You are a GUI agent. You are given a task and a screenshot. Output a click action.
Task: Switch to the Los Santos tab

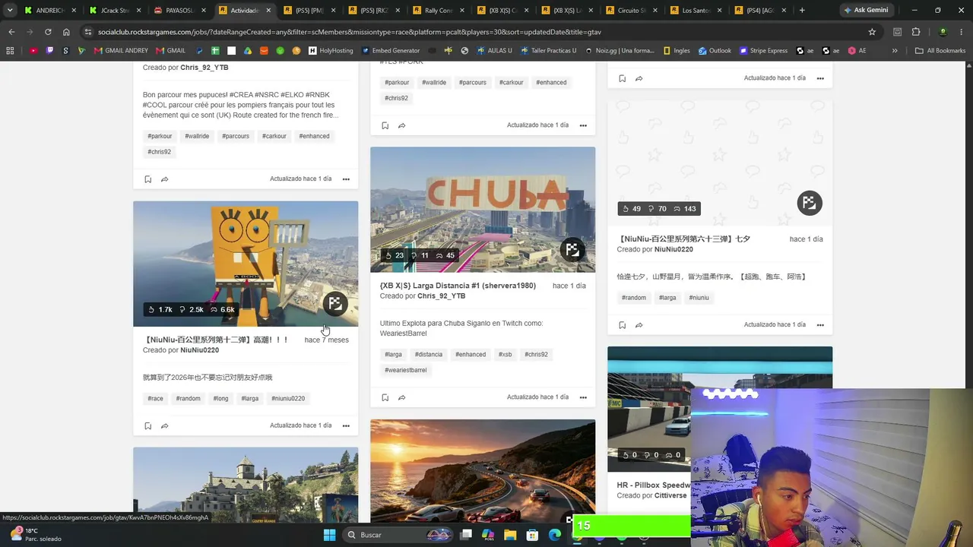pos(698,11)
